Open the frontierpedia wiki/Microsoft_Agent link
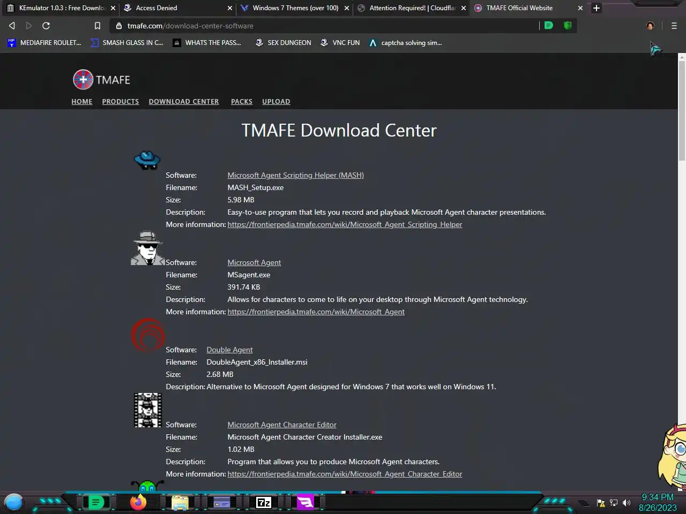This screenshot has height=514, width=686. coord(316,312)
